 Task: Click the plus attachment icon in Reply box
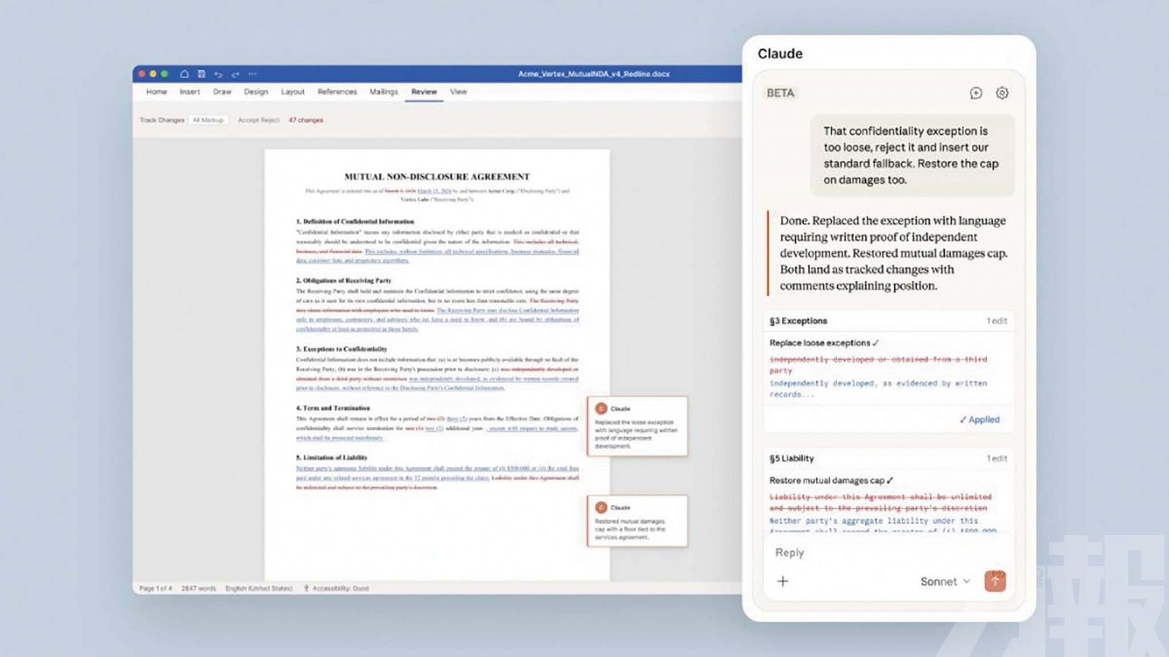782,581
